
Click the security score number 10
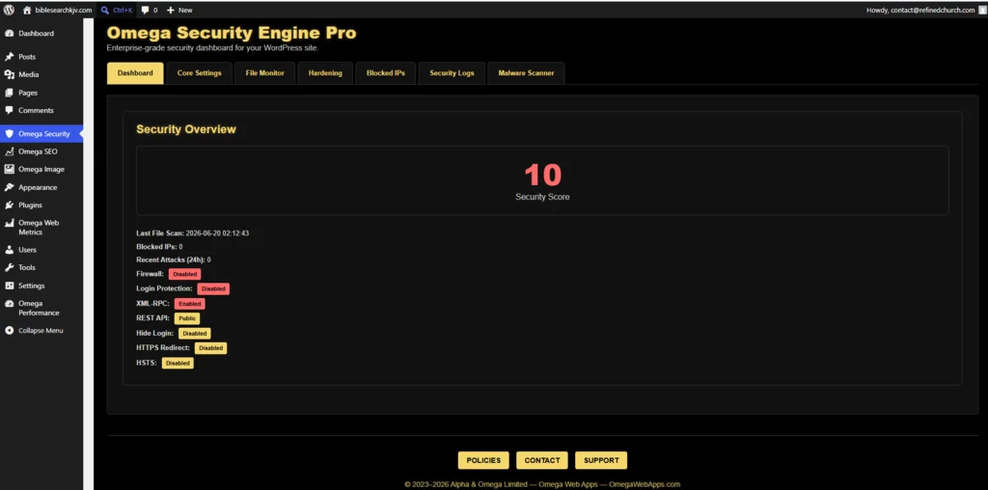[x=542, y=175]
